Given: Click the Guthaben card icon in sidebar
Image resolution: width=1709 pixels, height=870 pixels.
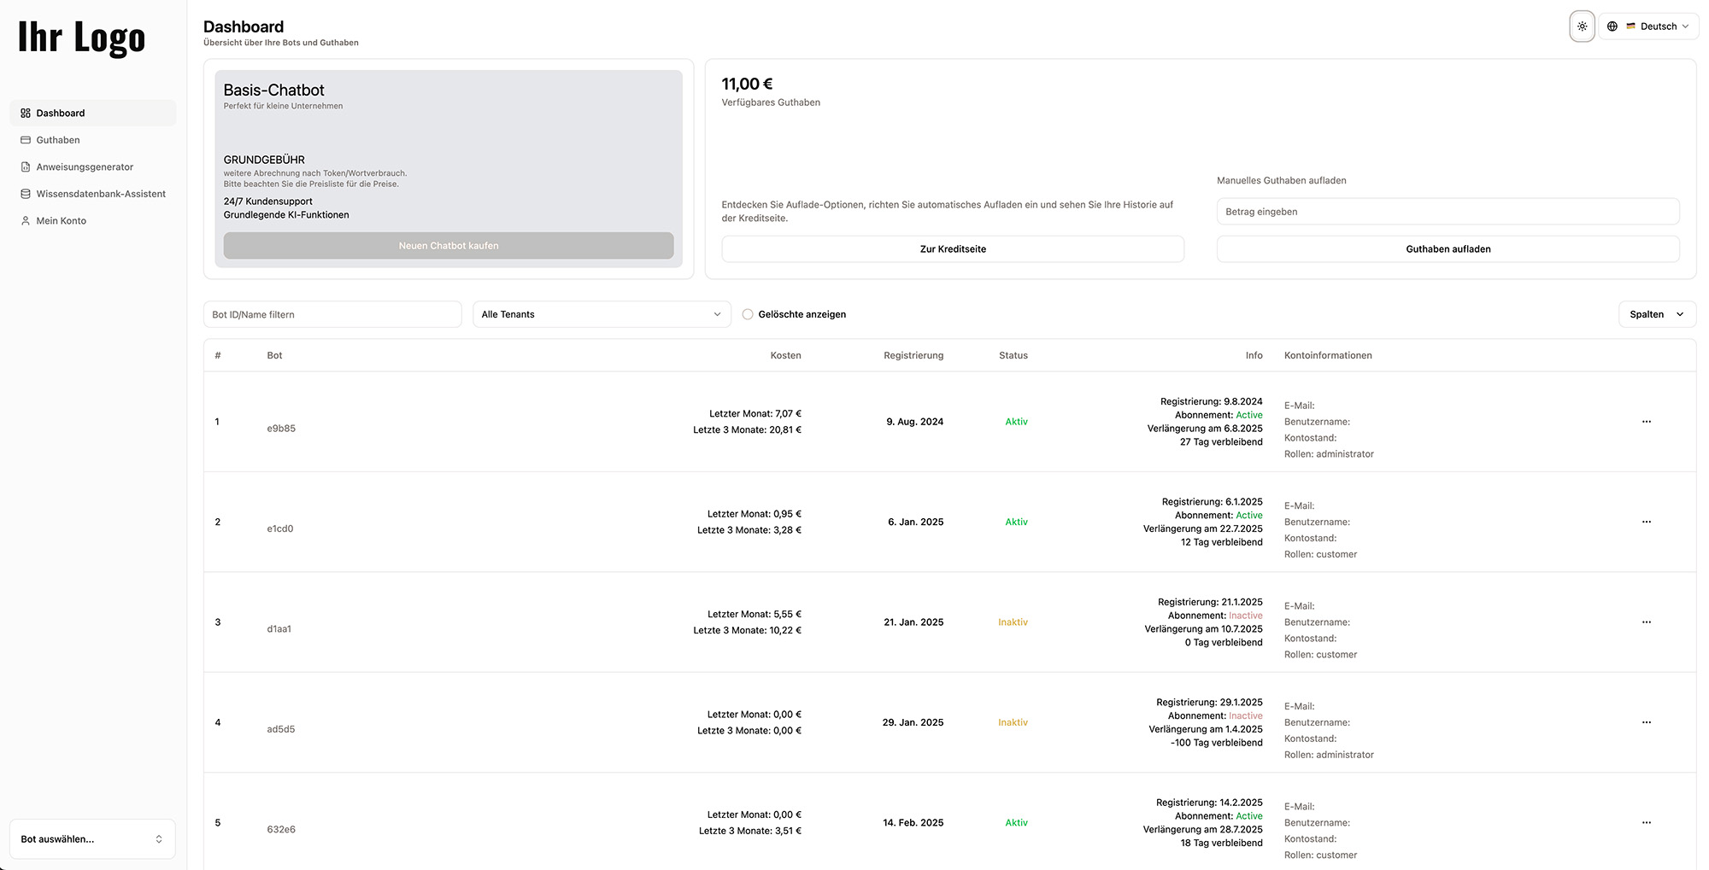Looking at the screenshot, I should coord(26,140).
